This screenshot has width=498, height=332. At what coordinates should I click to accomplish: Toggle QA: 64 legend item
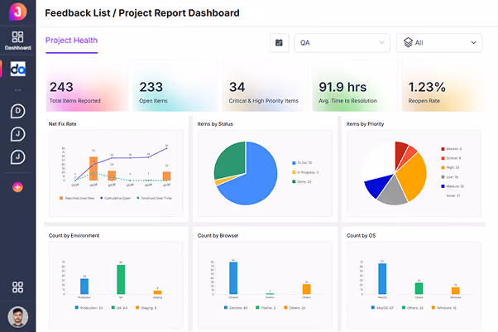pos(119,308)
